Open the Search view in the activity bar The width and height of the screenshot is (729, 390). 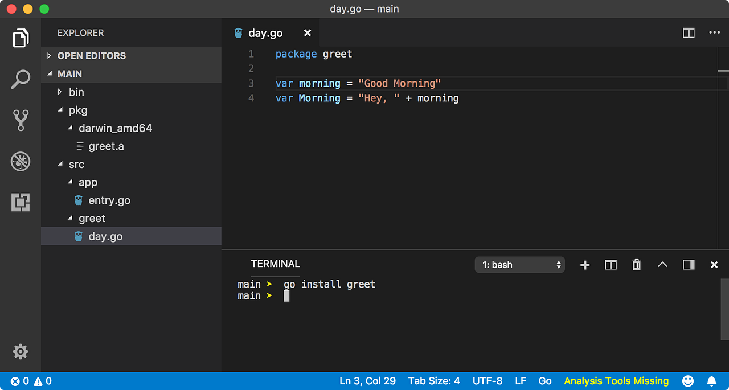pos(21,80)
